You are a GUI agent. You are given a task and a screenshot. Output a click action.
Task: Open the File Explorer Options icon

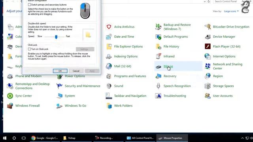[109, 47]
